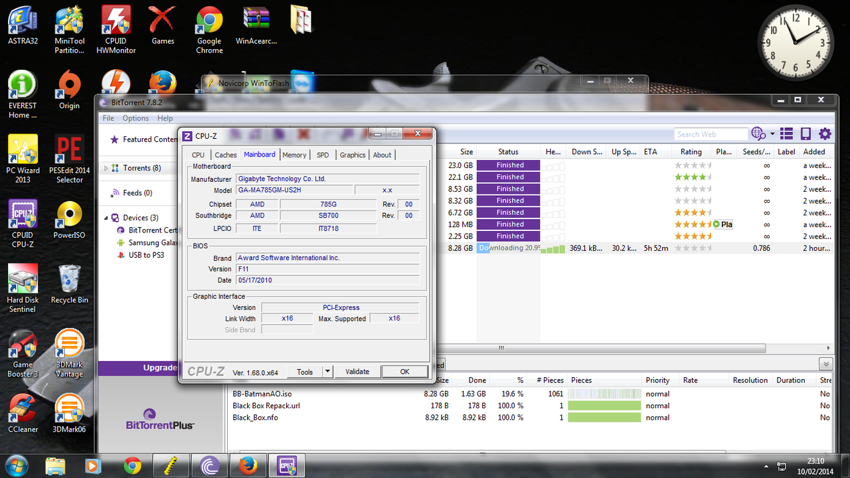This screenshot has width=850, height=478.
Task: Click Downloading progress bar of 8.28 GB torrent
Action: [x=509, y=248]
